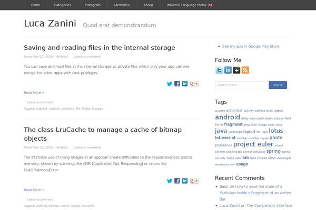Share LruCache post on Twitter

(170, 181)
